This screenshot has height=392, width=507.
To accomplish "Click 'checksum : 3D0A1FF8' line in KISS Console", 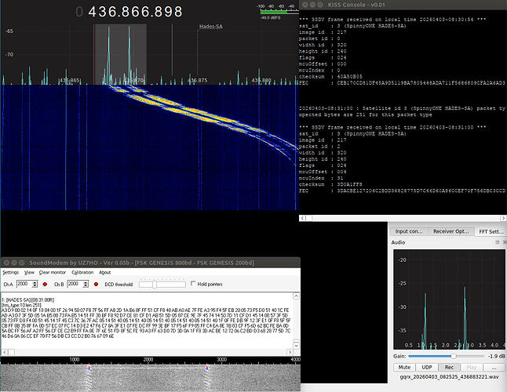I will [330, 185].
